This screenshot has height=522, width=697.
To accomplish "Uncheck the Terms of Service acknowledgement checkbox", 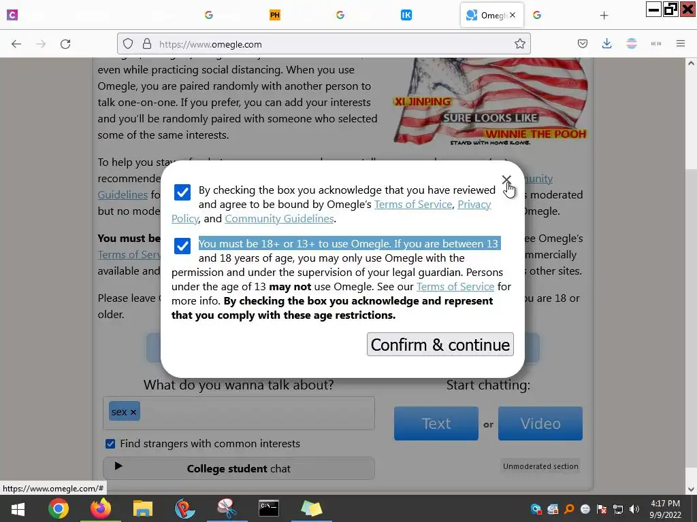I will point(182,192).
